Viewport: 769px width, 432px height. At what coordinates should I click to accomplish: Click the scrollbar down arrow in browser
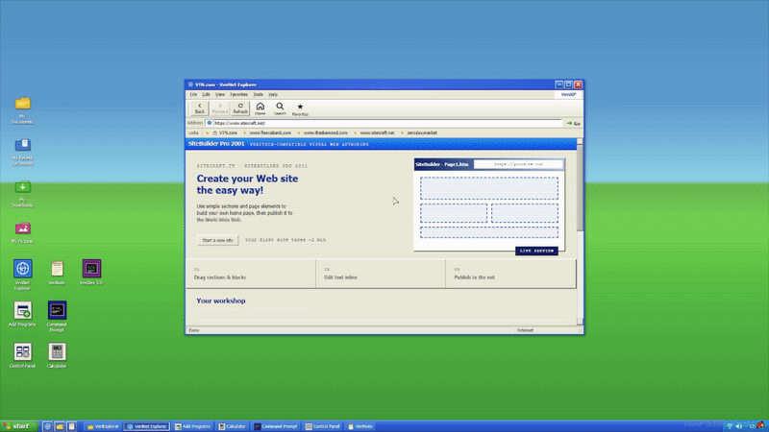[x=580, y=322]
